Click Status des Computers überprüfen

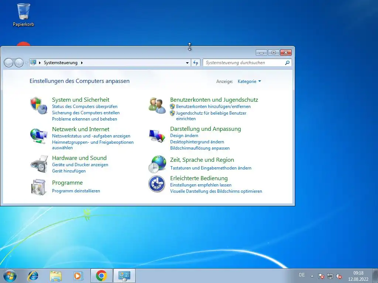point(85,106)
